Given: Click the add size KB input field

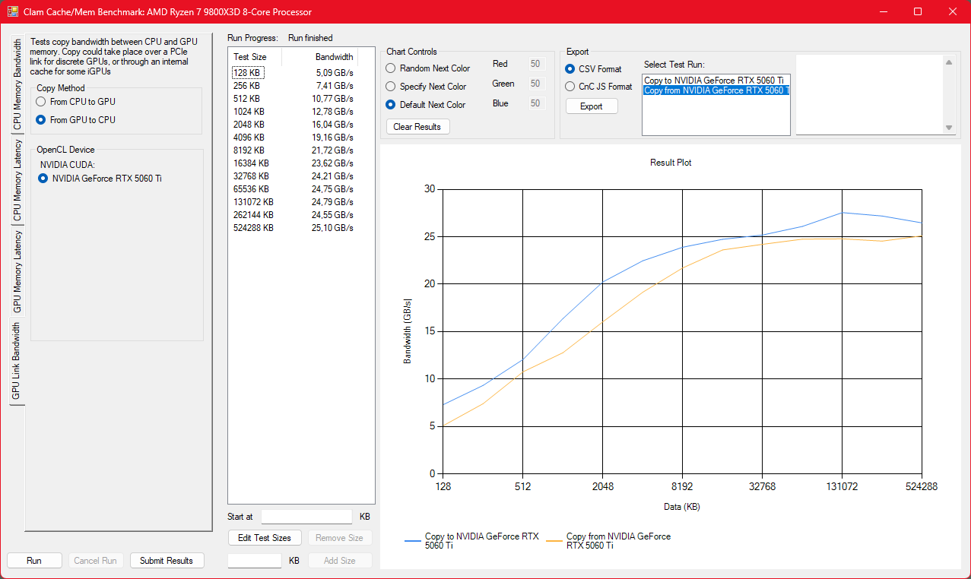Looking at the screenshot, I should click(255, 561).
